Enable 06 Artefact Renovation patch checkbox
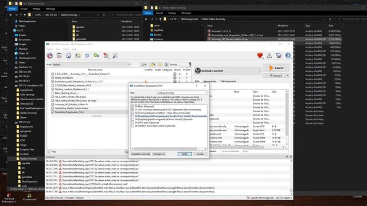This screenshot has height=206, width=367. coord(132,126)
